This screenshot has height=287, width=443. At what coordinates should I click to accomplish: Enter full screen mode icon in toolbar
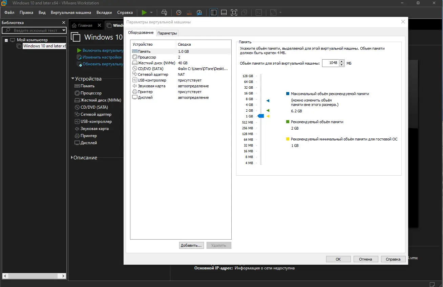click(x=234, y=13)
